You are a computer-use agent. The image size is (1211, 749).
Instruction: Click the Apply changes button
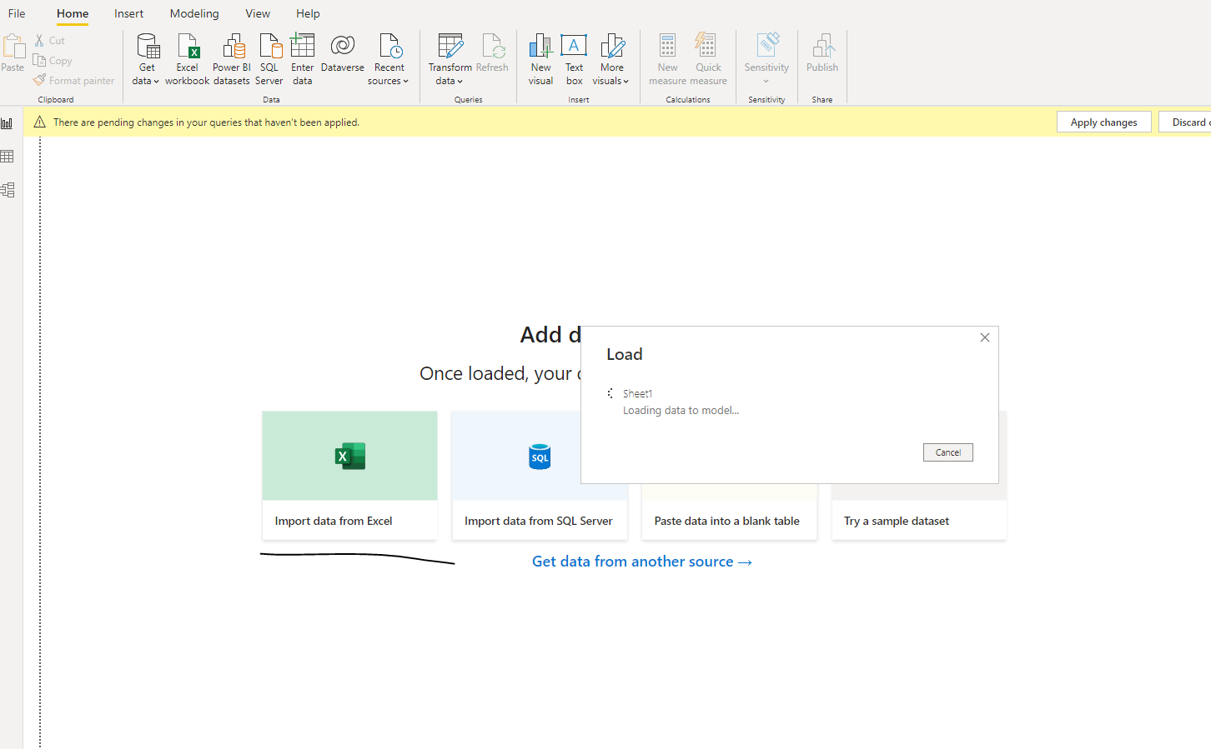(1103, 122)
